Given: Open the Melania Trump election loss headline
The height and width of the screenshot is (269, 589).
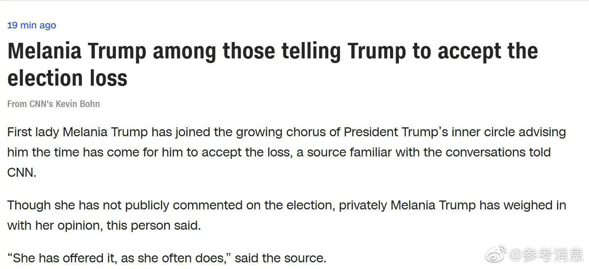Looking at the screenshot, I should (272, 65).
